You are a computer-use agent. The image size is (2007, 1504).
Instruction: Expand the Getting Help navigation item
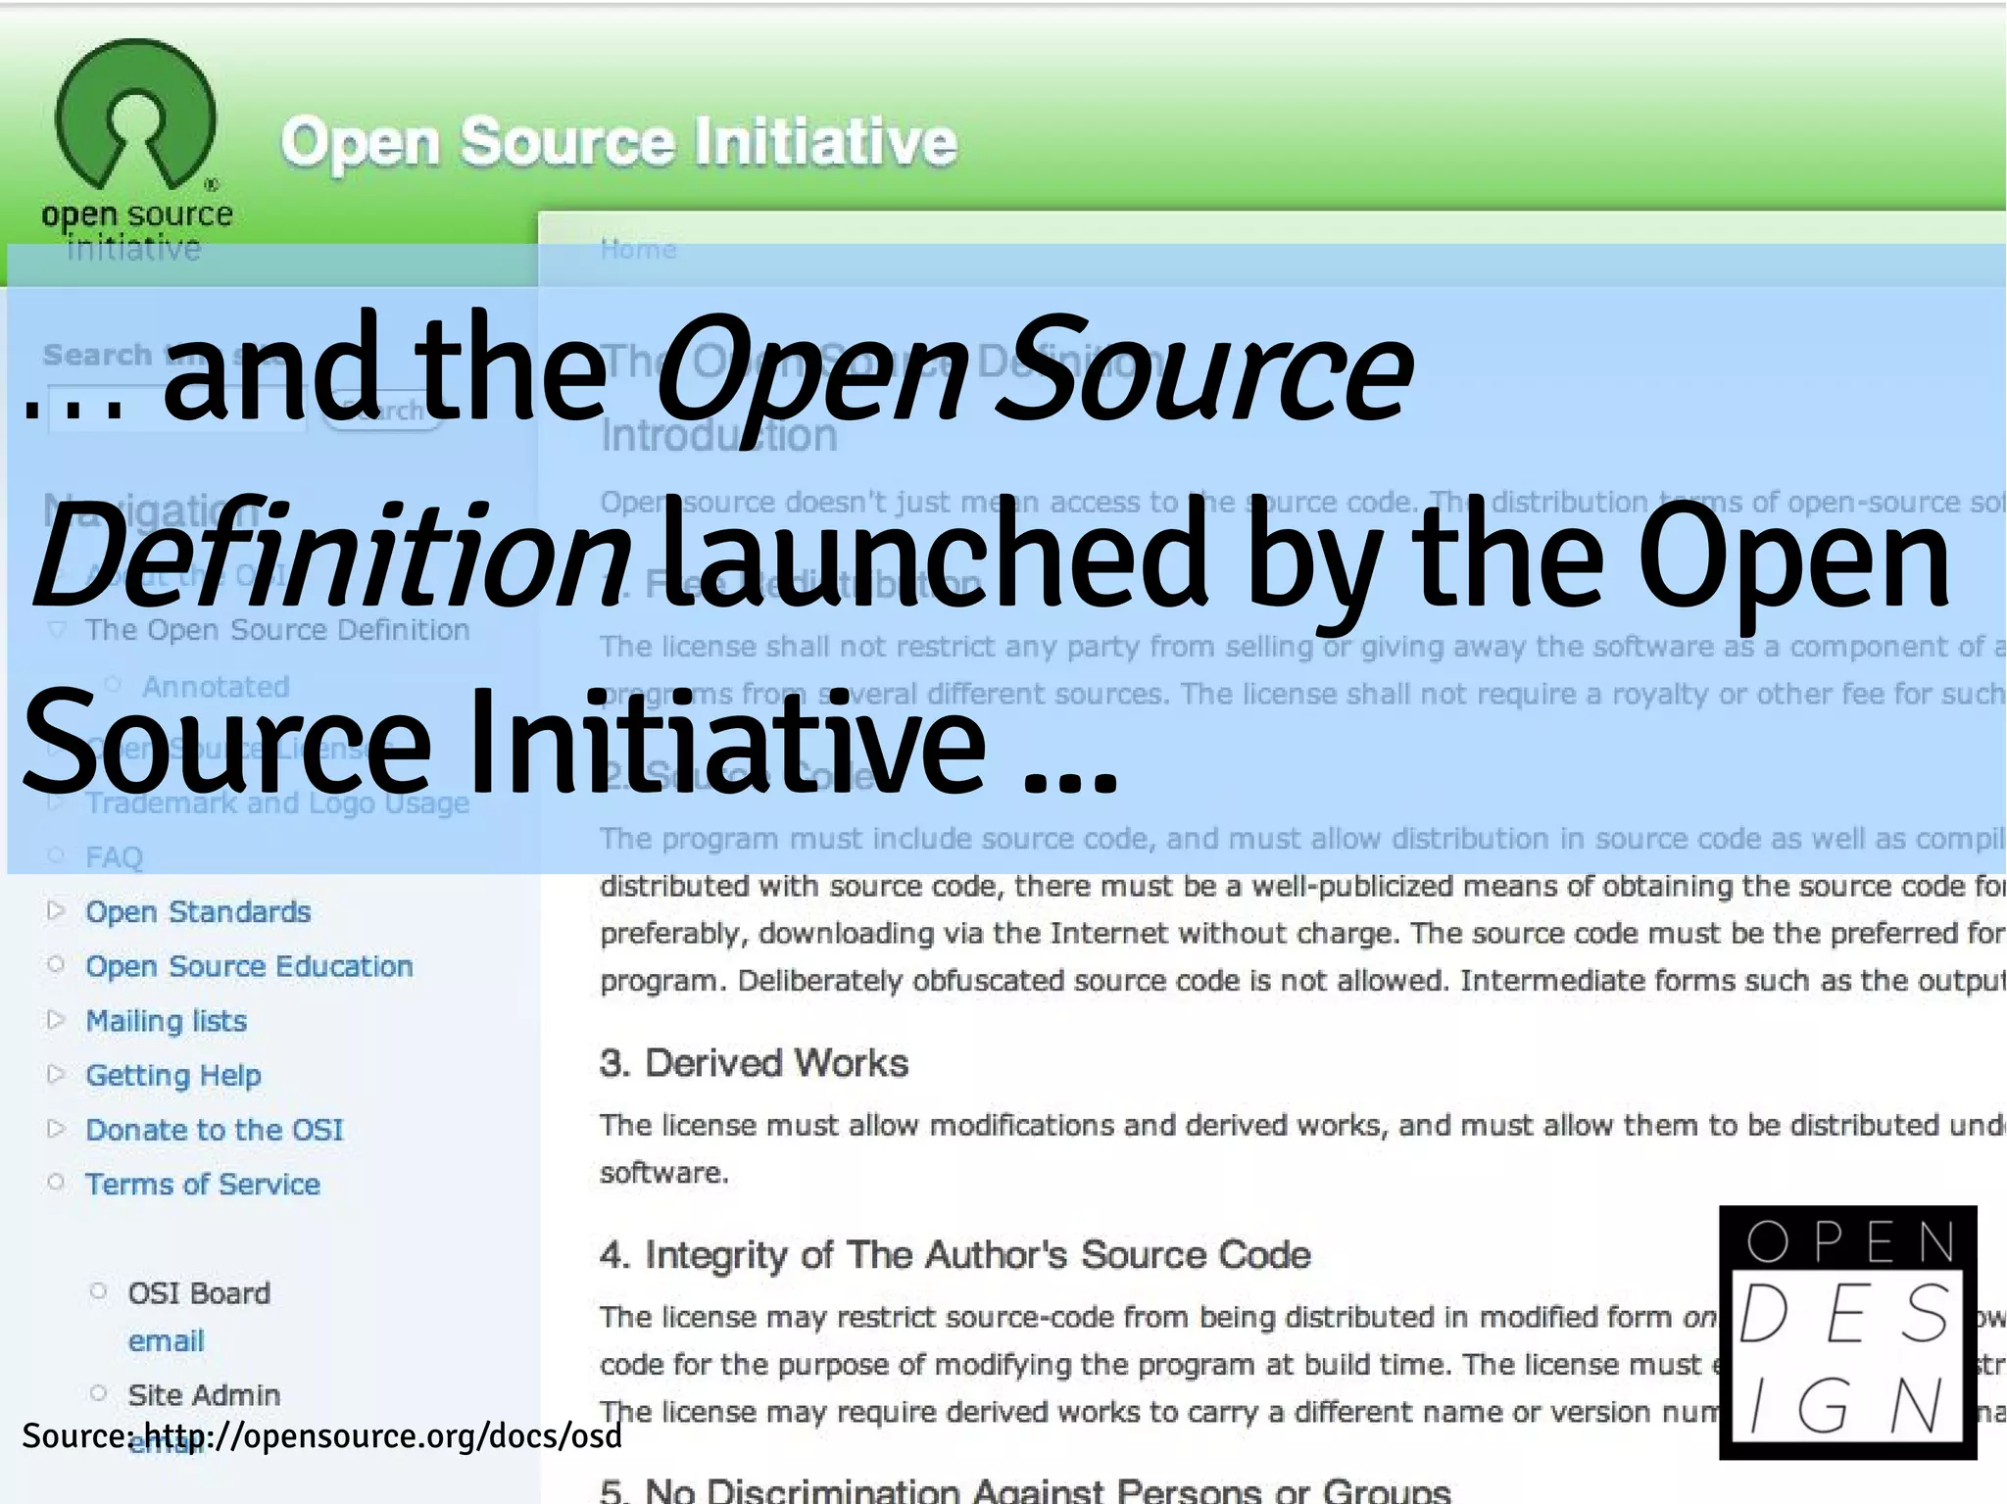click(x=56, y=1075)
